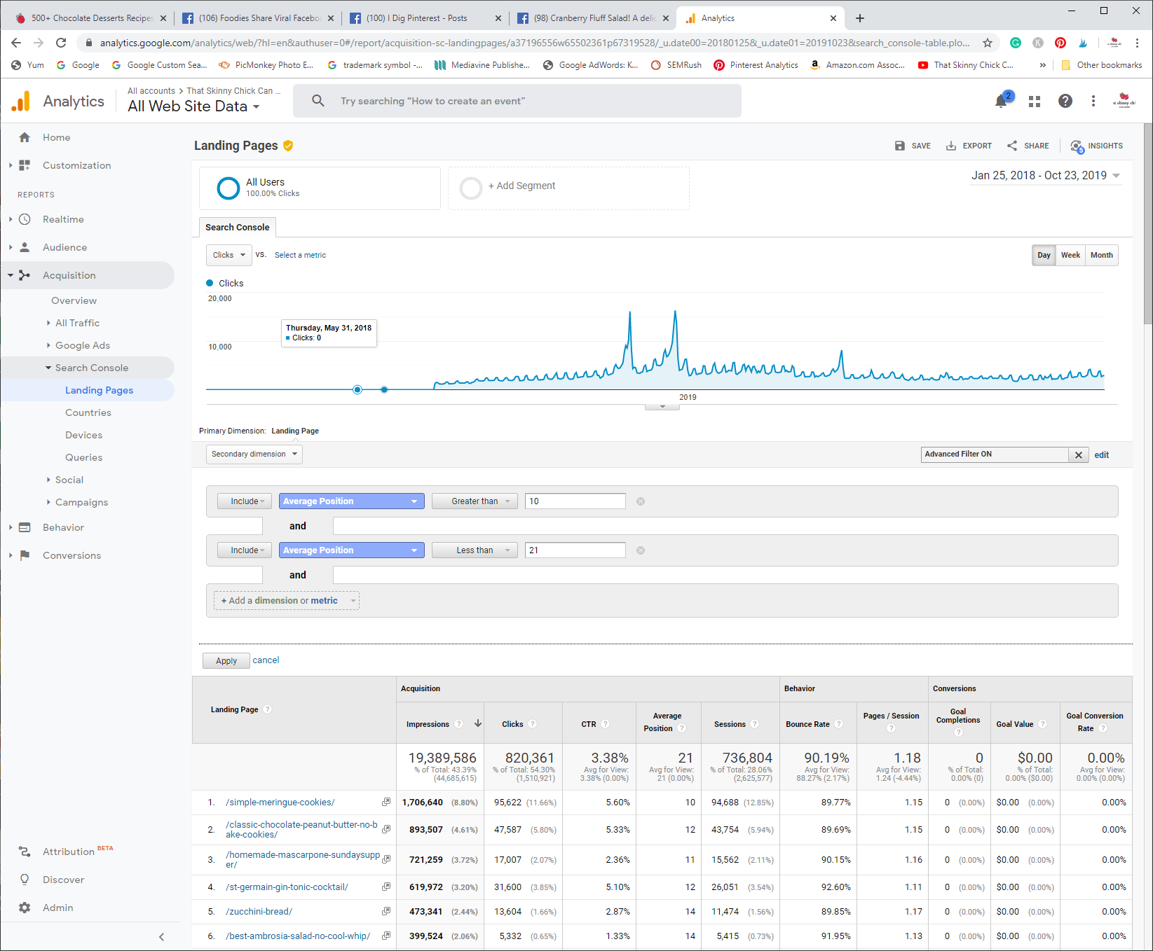Image resolution: width=1153 pixels, height=951 pixels.
Task: Clear the Advanced Filter with the X
Action: pyautogui.click(x=1079, y=455)
